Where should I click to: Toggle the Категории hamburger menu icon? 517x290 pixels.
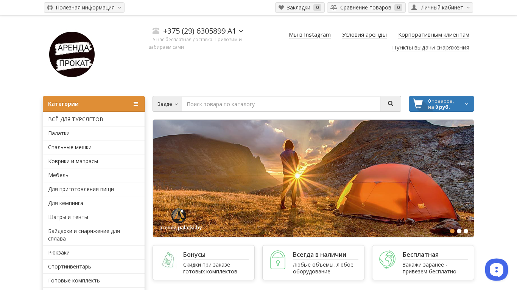coord(136,104)
